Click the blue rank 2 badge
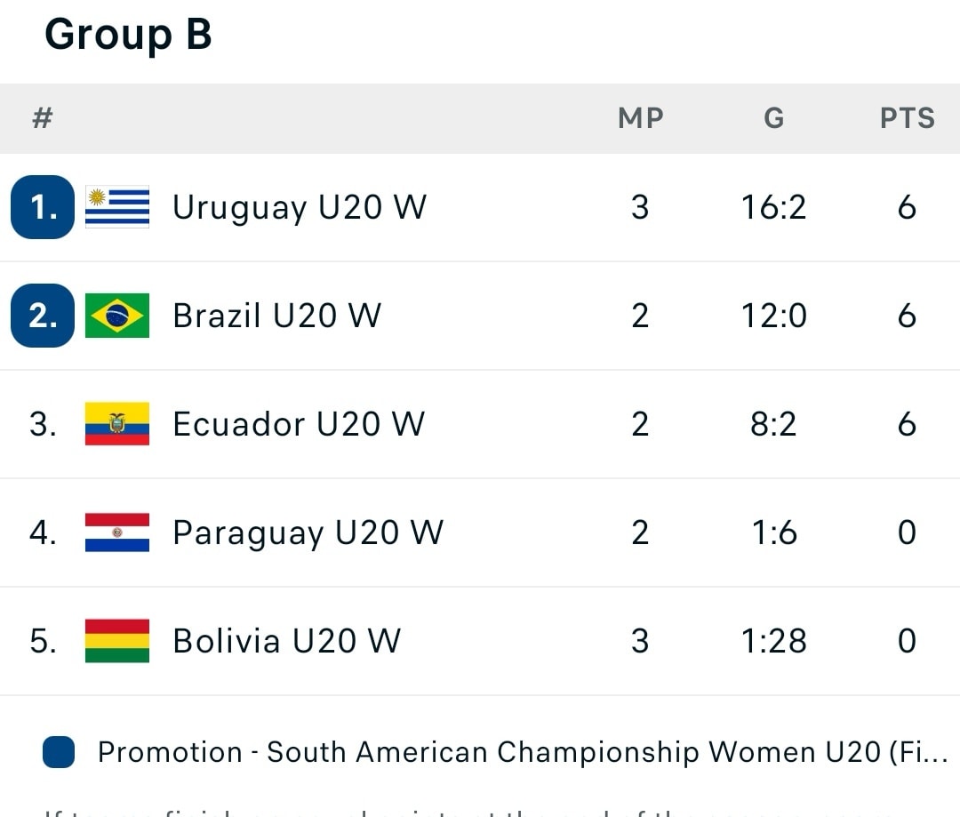The image size is (960, 817). (x=43, y=316)
